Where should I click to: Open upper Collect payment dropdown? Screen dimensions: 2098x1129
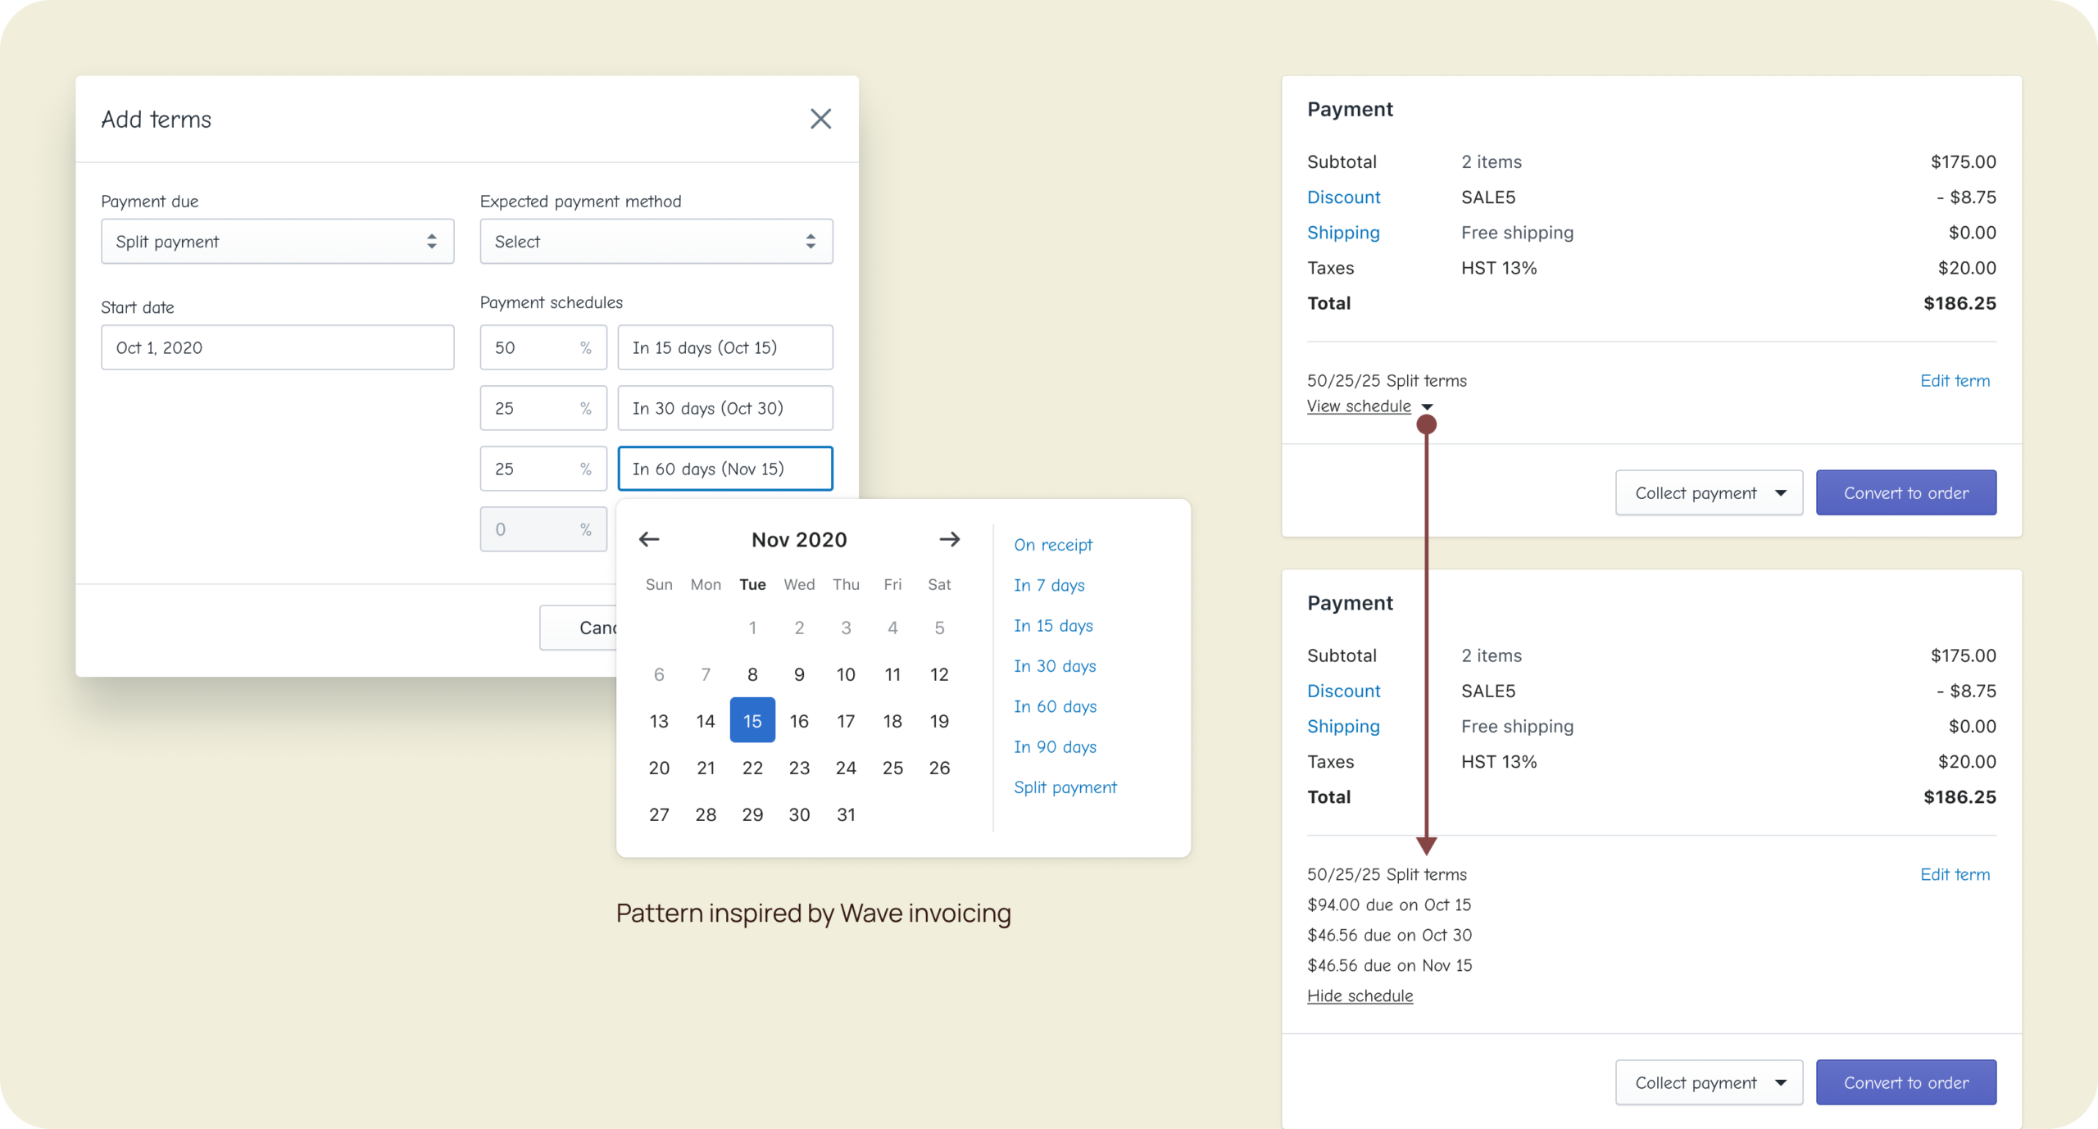(x=1709, y=493)
